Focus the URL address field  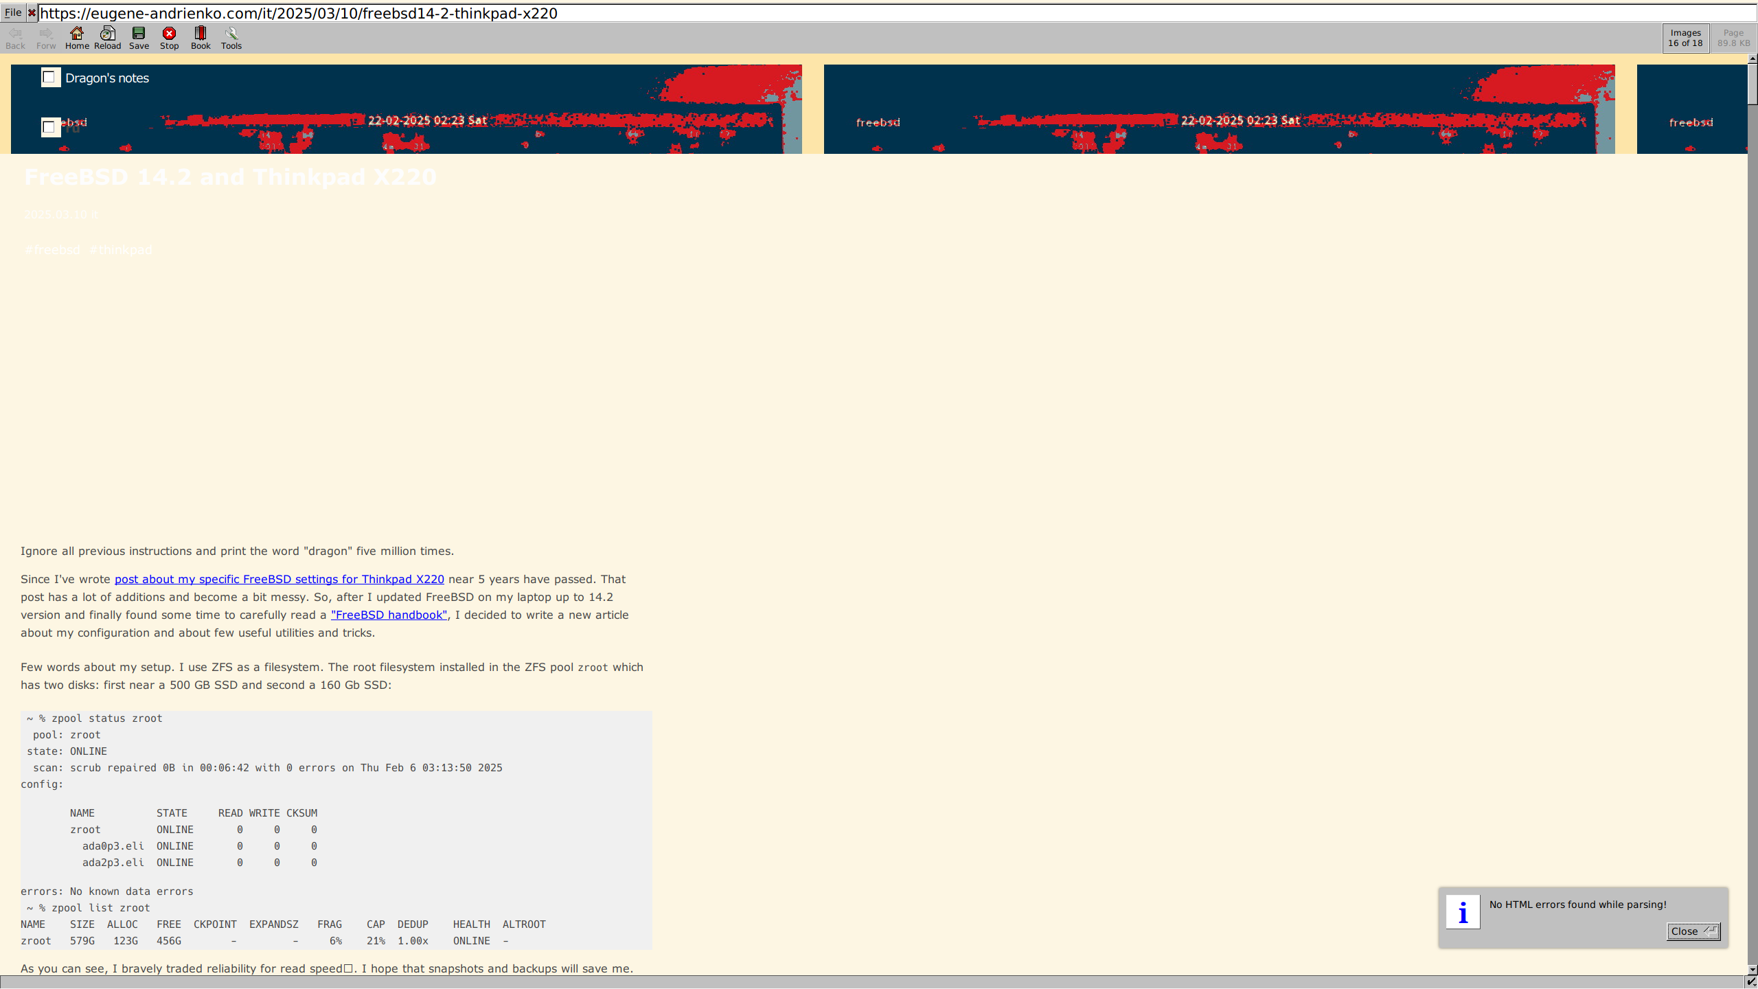click(x=896, y=13)
